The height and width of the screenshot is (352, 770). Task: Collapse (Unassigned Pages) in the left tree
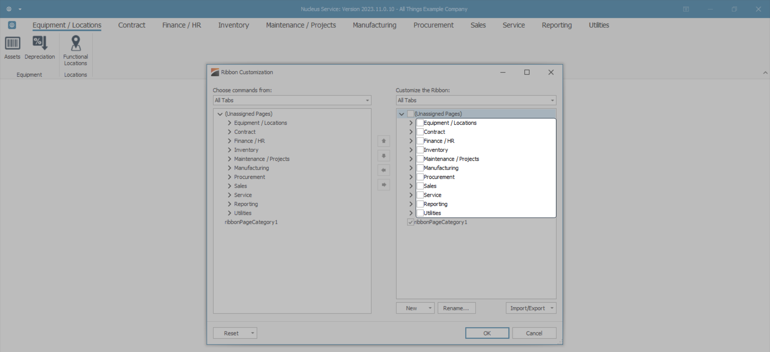click(x=220, y=114)
